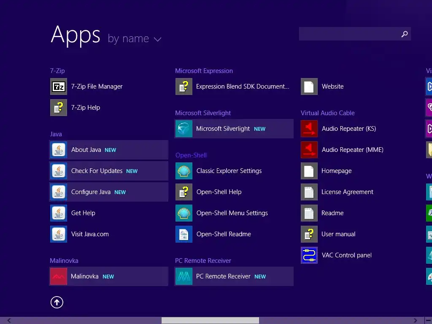Click the up arrow to return to Start

57,302
